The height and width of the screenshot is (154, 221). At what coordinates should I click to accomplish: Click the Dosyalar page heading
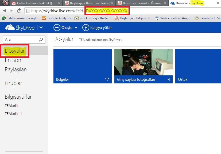[x=64, y=39]
